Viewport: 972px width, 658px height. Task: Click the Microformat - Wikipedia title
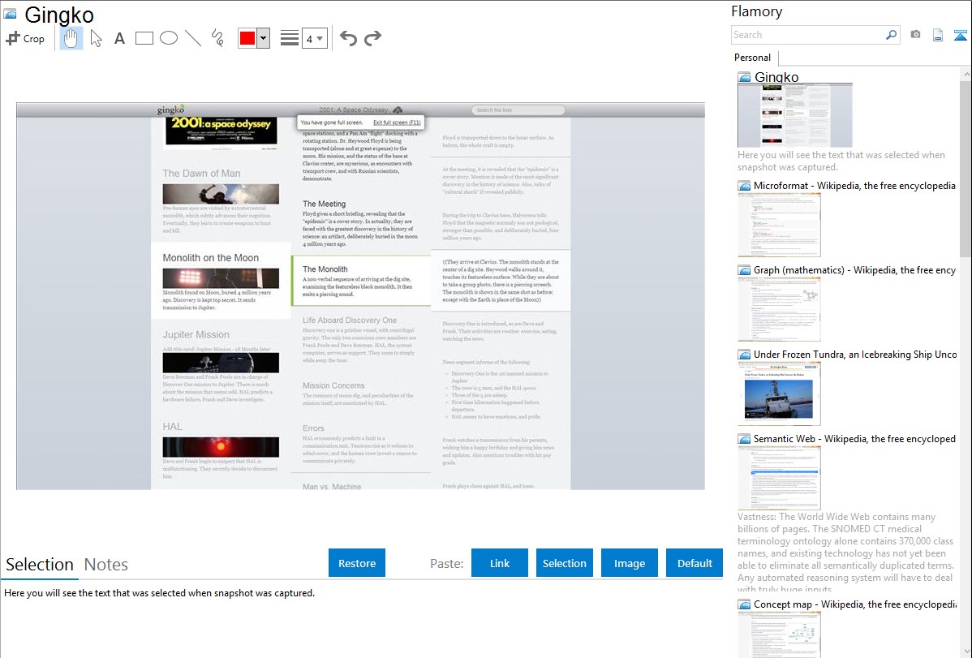854,186
